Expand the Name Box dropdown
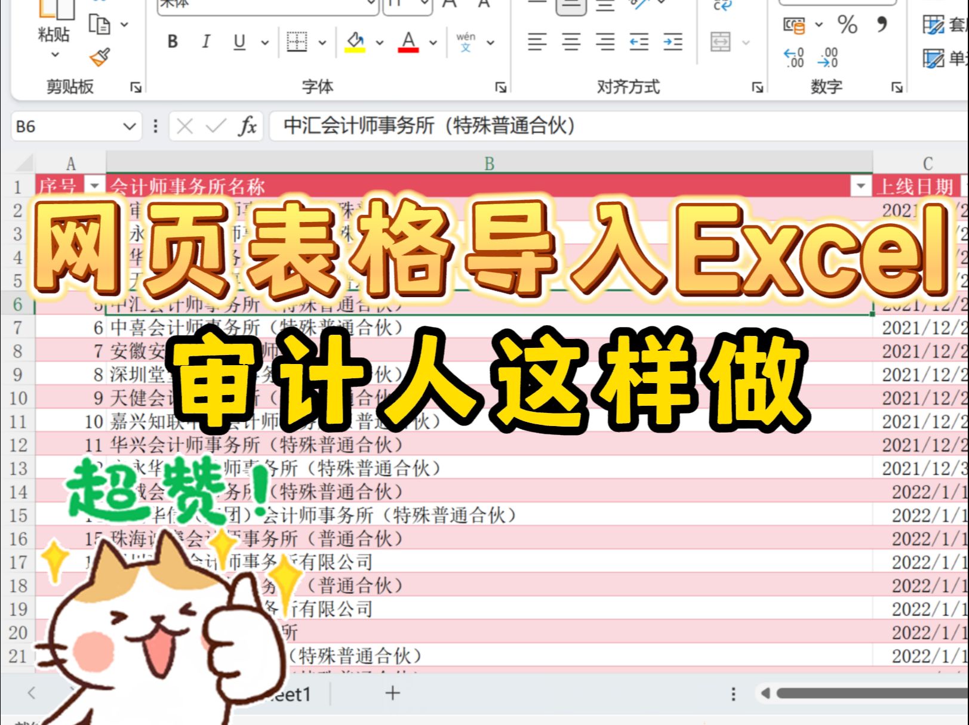This screenshot has width=969, height=725. [x=129, y=127]
